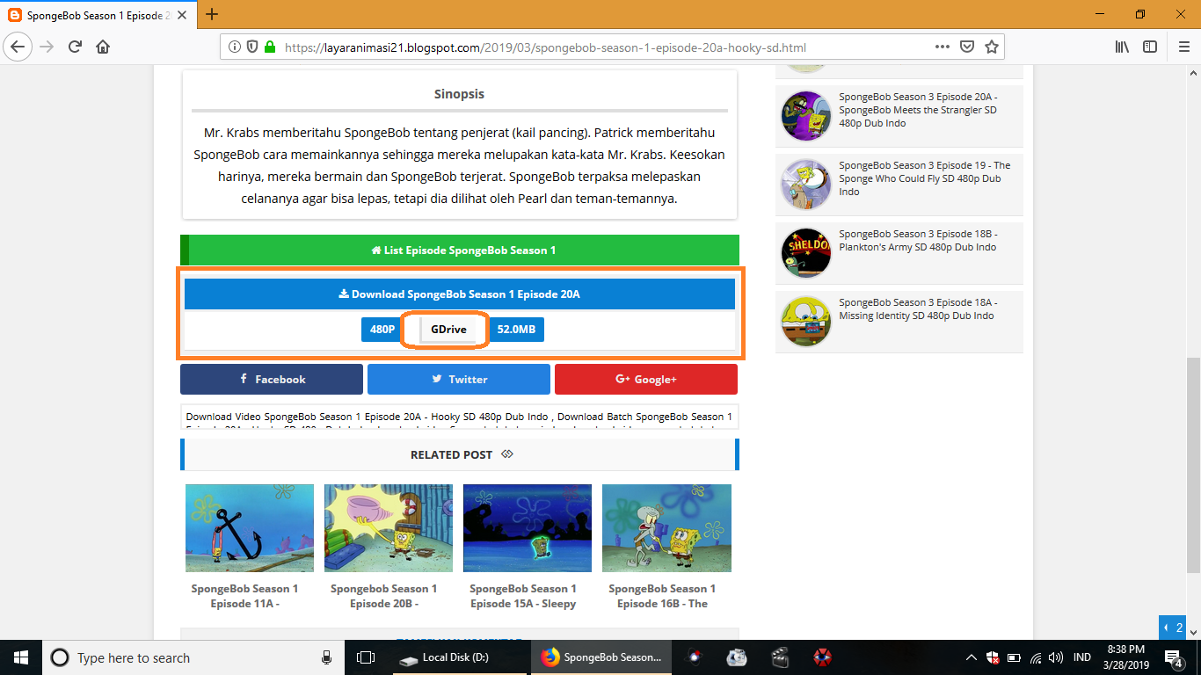Open the Library icon in toolbar
Screen dimensions: 1201x675
[x=1122, y=47]
